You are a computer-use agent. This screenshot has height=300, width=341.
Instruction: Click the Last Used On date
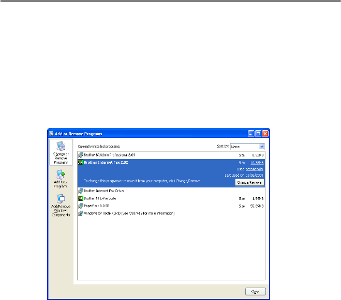(254, 176)
